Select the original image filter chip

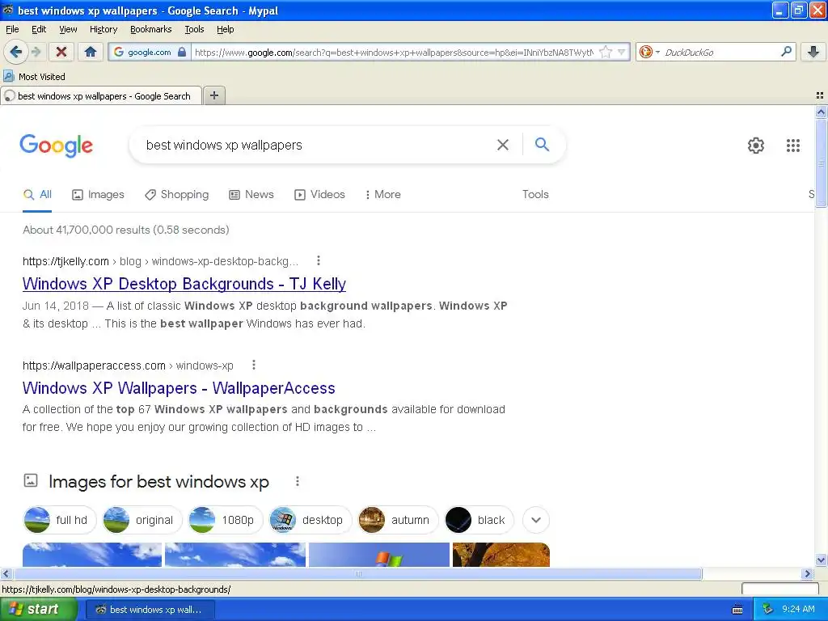pyautogui.click(x=142, y=520)
